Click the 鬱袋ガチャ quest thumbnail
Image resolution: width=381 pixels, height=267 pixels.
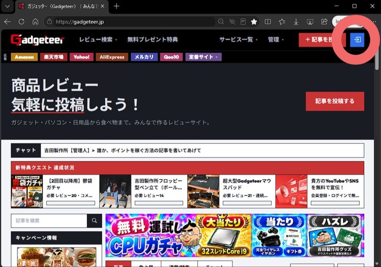pos(27,191)
